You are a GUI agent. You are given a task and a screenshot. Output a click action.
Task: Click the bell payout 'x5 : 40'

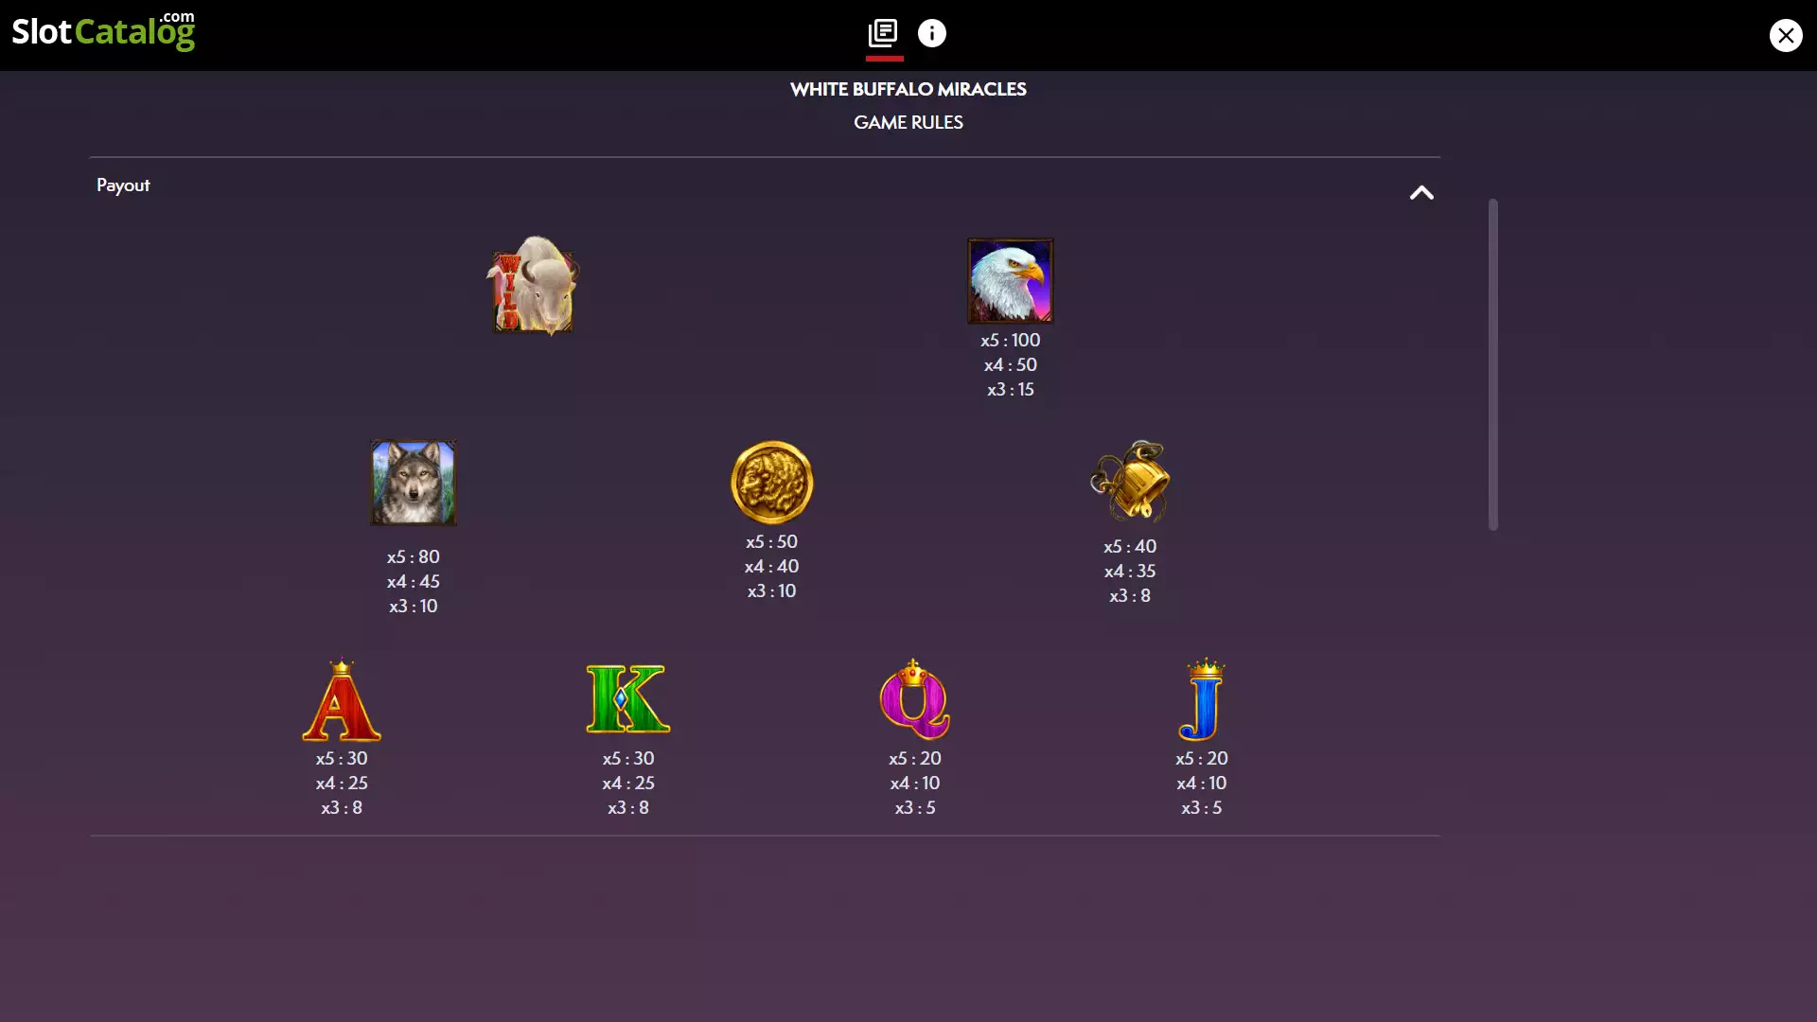coord(1130,547)
